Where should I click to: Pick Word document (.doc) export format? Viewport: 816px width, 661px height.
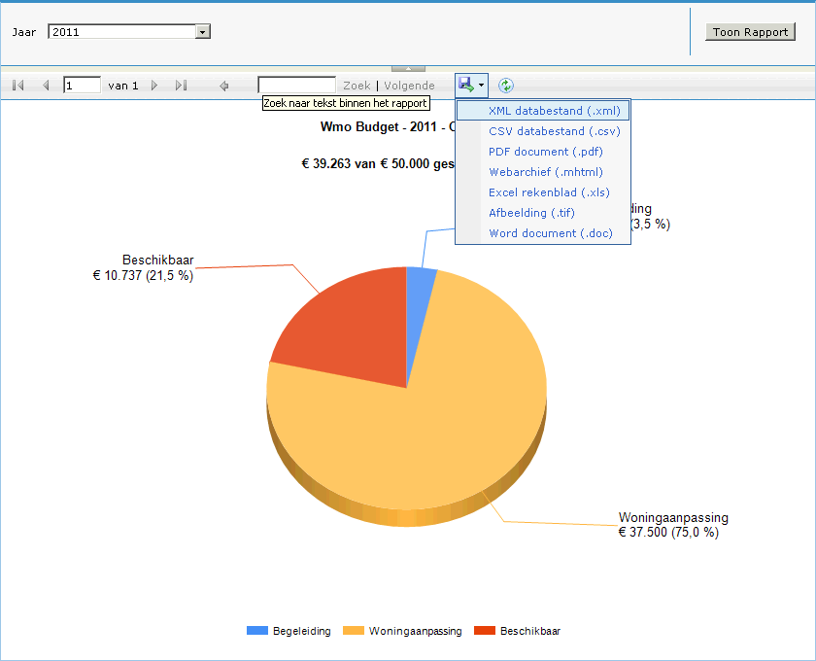551,233
